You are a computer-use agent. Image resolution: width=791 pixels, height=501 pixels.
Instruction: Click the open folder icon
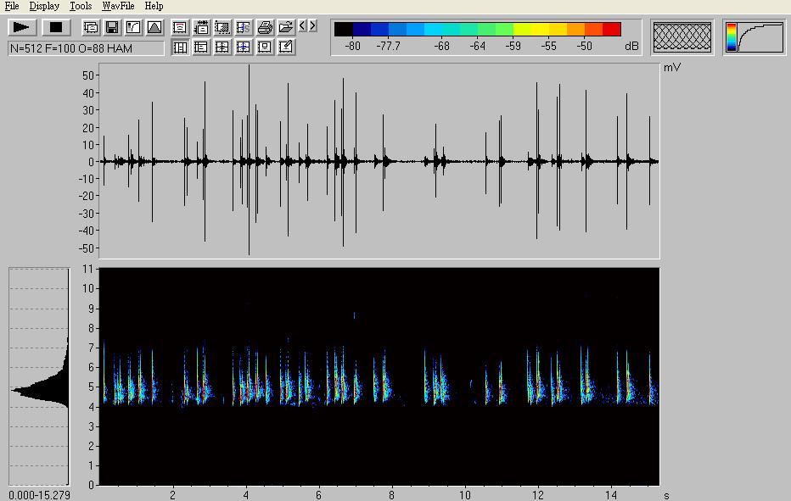click(x=286, y=27)
